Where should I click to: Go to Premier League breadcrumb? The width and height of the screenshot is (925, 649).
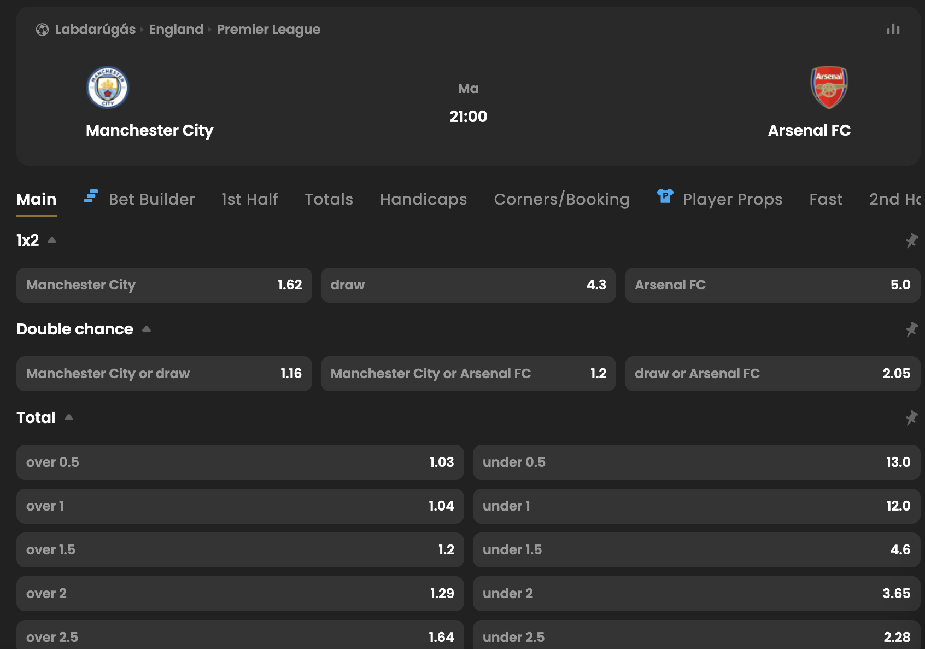tap(268, 30)
